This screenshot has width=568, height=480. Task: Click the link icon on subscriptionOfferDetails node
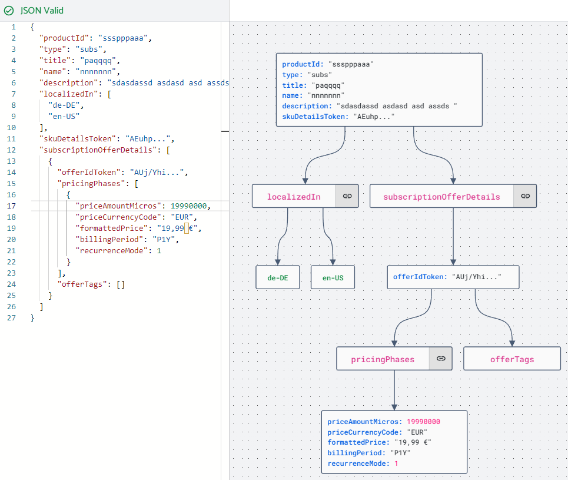pos(525,196)
